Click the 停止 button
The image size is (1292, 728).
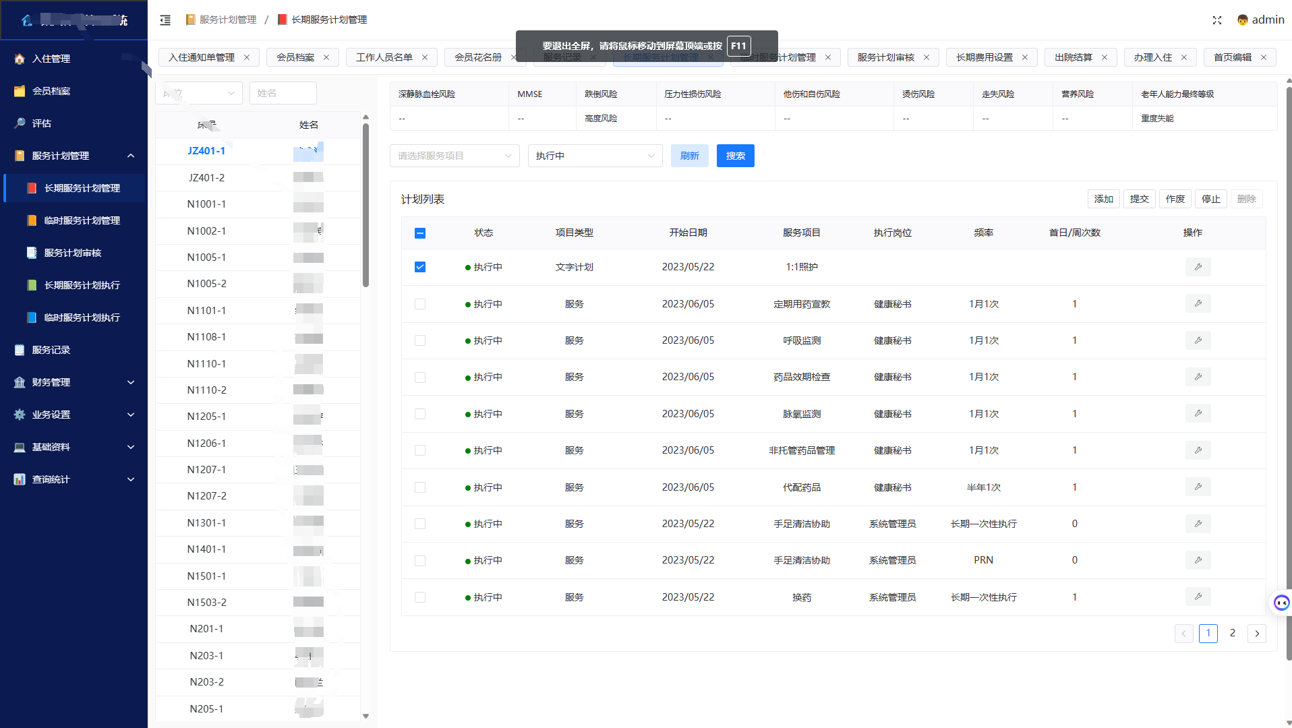coord(1210,199)
